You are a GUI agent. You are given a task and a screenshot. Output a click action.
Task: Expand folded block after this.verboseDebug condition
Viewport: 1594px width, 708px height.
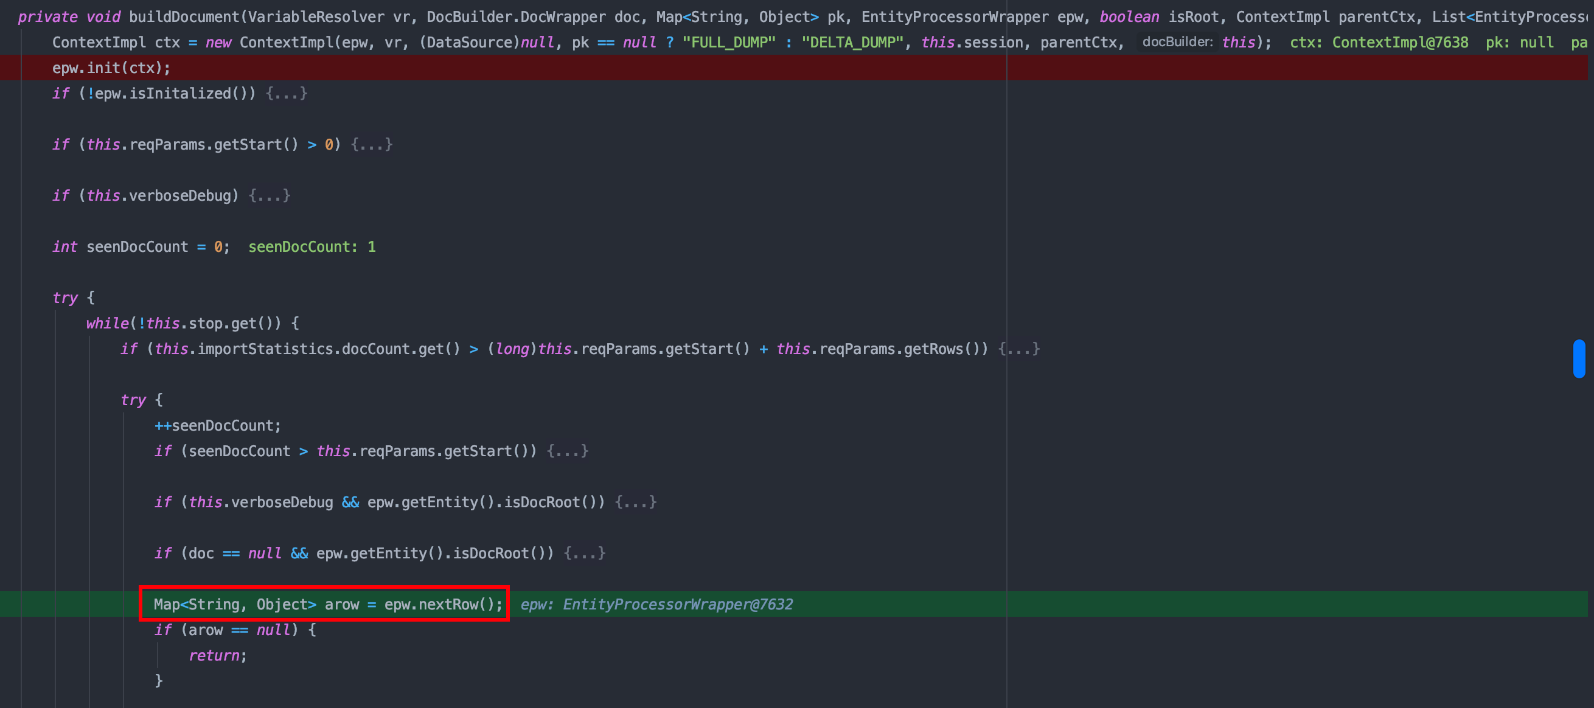tap(269, 196)
